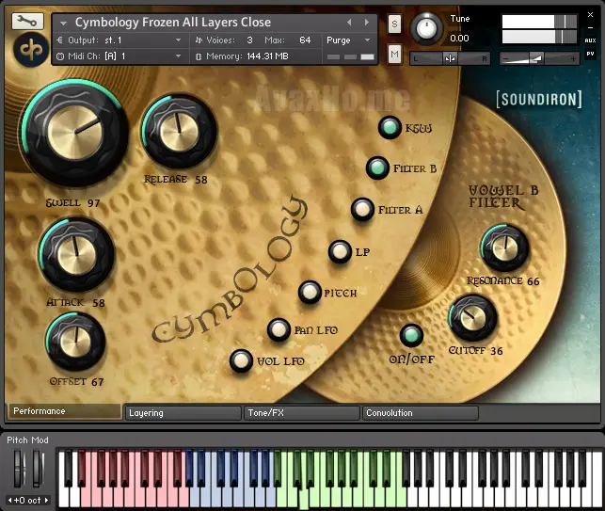Click the Soundiron instrument logo icon
Image resolution: width=605 pixels, height=511 pixels.
pyautogui.click(x=31, y=49)
